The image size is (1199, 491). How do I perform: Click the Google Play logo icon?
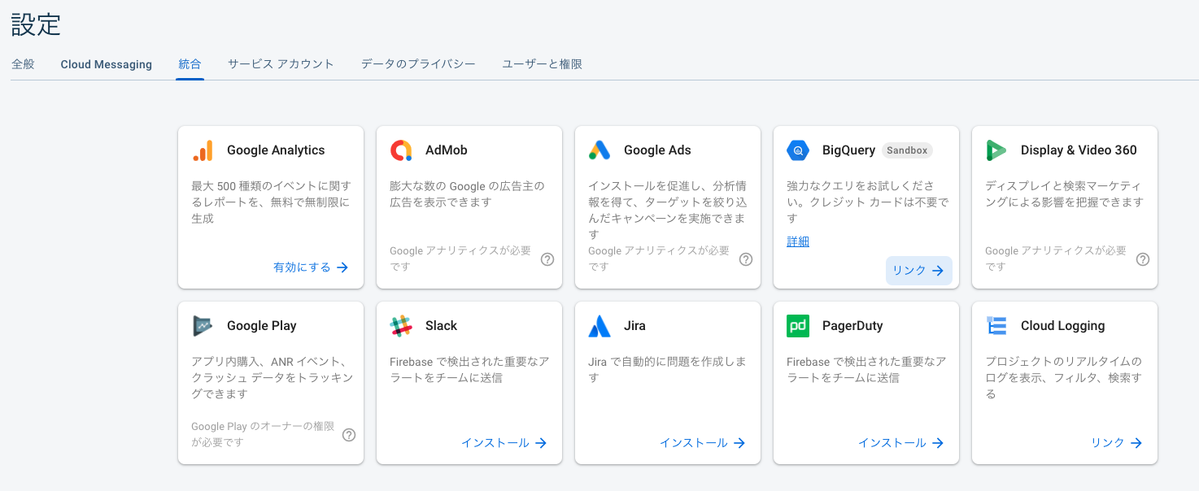[203, 326]
